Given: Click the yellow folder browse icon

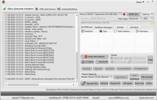Looking at the screenshot, I should [x=152, y=23].
